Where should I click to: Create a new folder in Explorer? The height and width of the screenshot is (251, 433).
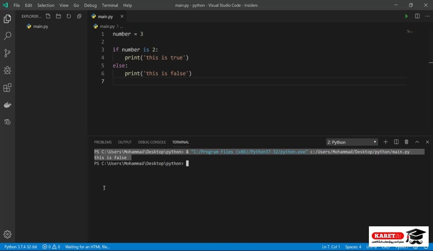click(x=58, y=16)
